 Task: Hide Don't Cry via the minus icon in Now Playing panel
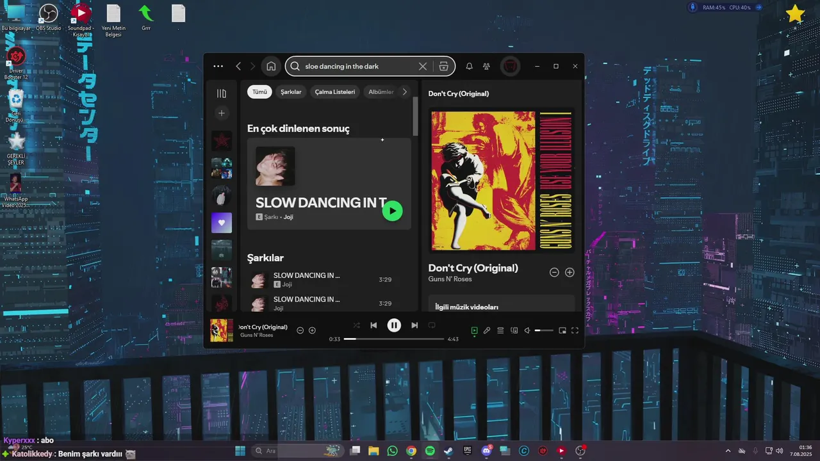coord(554,272)
